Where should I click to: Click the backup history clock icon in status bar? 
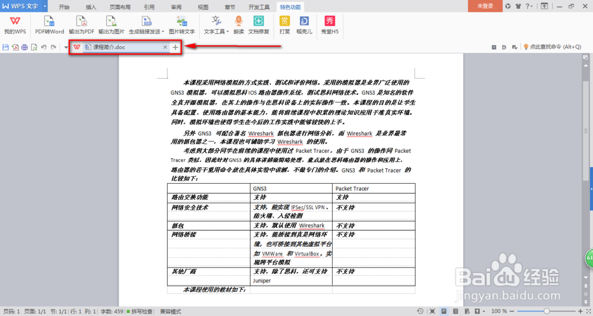(420, 311)
